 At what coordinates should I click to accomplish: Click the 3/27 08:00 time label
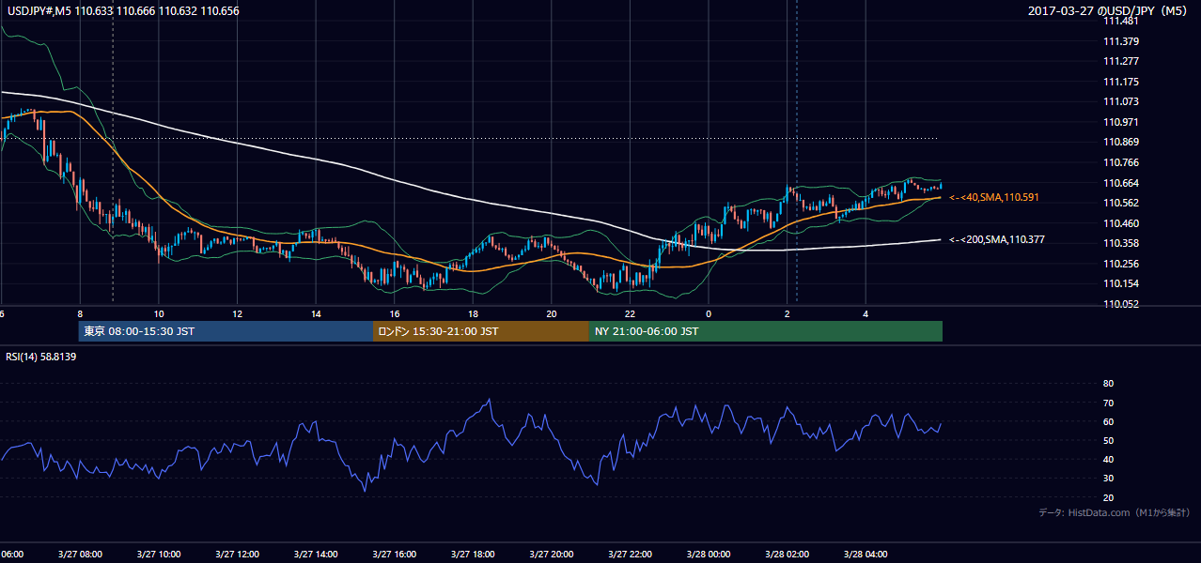(79, 554)
